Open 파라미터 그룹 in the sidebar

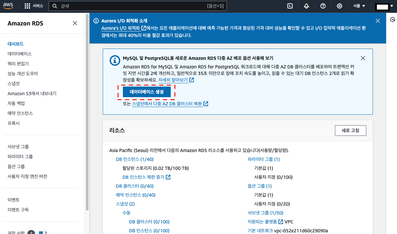point(20,156)
